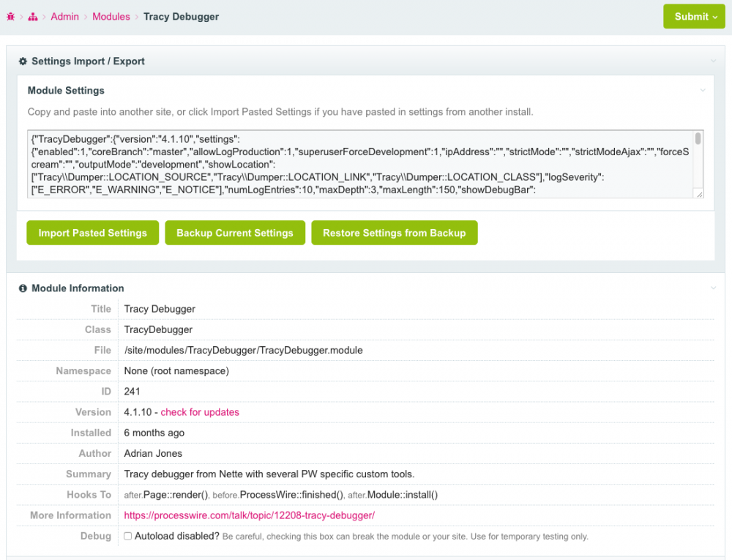Viewport: 732px width, 560px height.
Task: Collapse the Settings Import / Export section
Action: coord(713,61)
